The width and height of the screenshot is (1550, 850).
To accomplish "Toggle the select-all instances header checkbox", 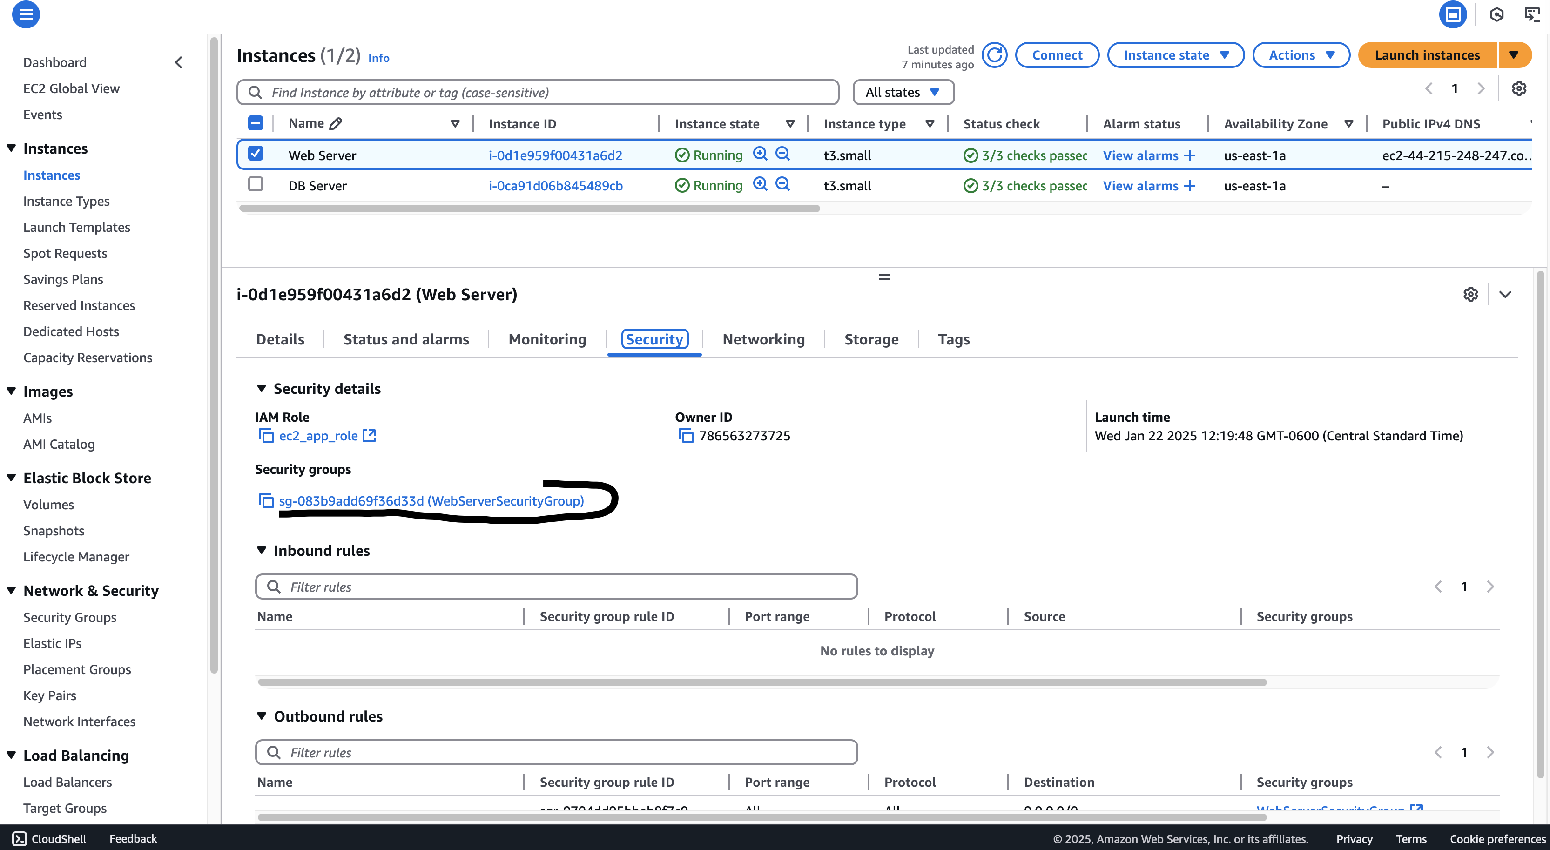I will coord(255,123).
